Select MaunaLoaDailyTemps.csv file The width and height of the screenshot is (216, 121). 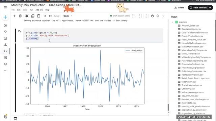pyautogui.click(x=194, y=50)
